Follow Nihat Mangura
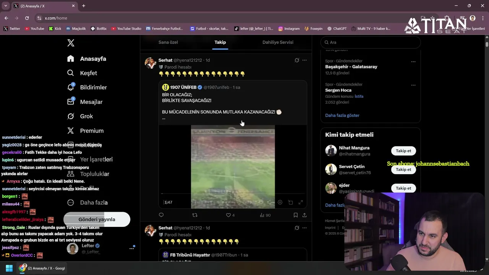The image size is (489, 275). [403, 151]
